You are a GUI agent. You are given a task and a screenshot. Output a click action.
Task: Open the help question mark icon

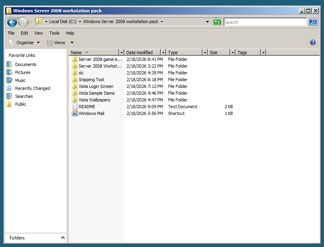(312, 43)
